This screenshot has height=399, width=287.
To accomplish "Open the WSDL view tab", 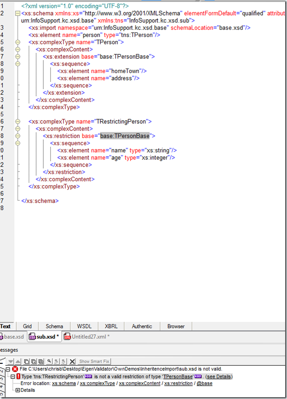I will [84, 326].
